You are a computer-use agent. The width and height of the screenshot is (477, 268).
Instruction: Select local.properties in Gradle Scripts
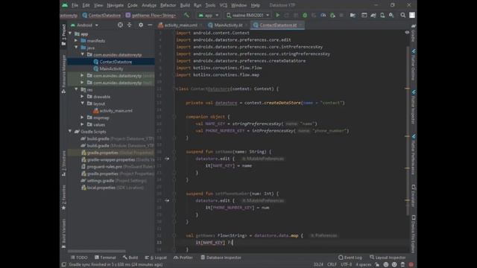coord(101,188)
